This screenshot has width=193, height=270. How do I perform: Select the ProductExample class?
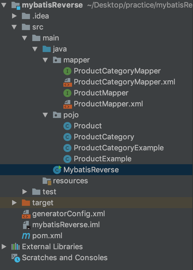103,159
